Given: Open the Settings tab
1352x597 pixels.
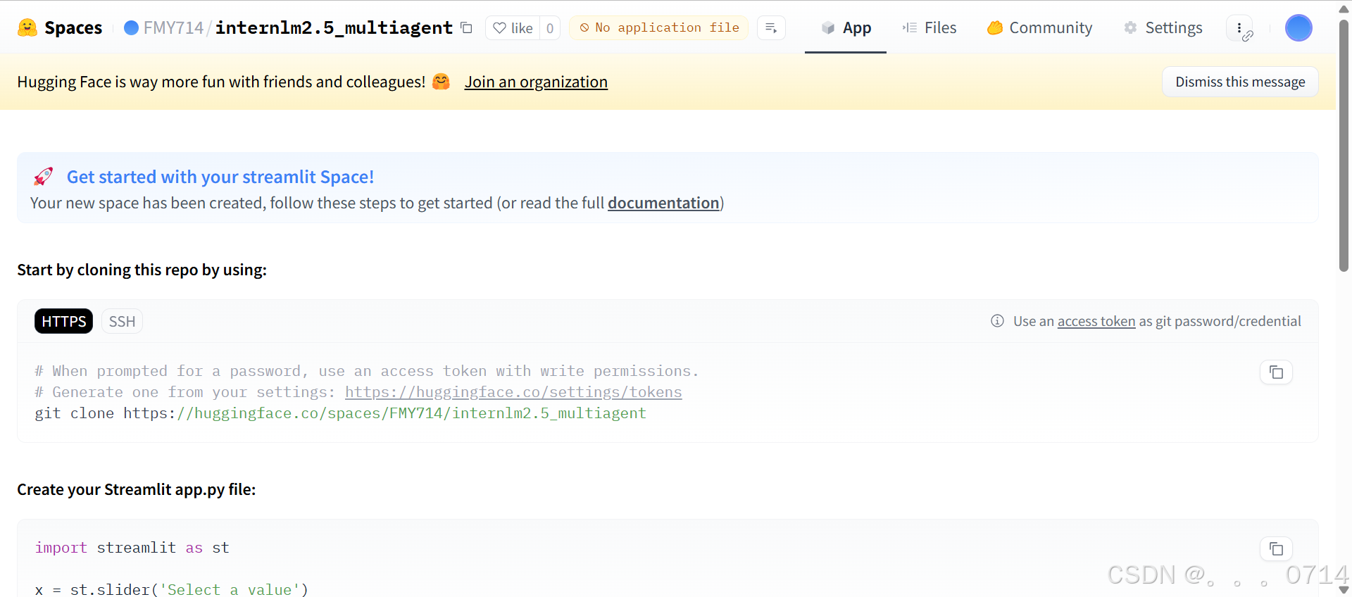Looking at the screenshot, I should [x=1163, y=27].
